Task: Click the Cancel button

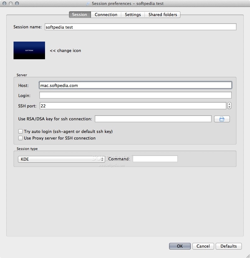Action: (x=203, y=246)
